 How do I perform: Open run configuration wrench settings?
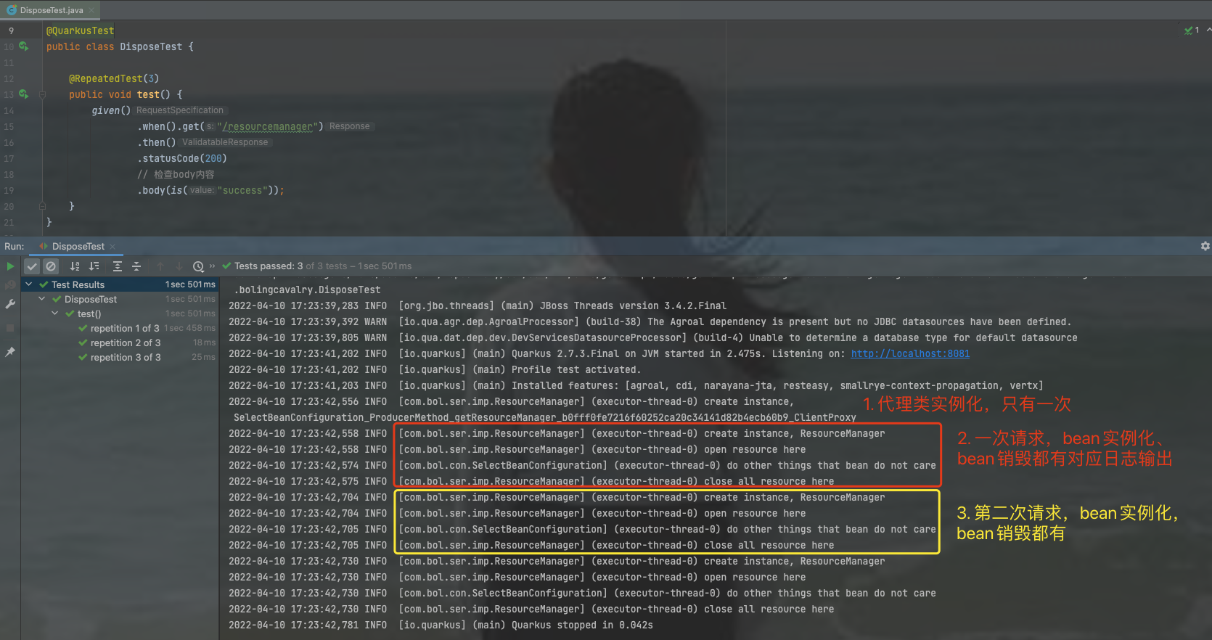pos(10,304)
